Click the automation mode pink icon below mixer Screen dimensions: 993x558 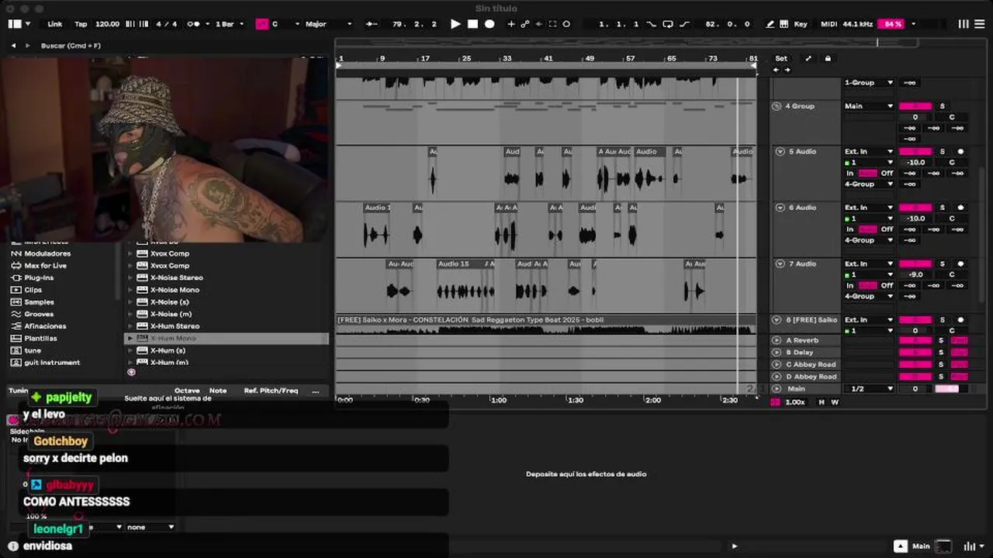775,402
